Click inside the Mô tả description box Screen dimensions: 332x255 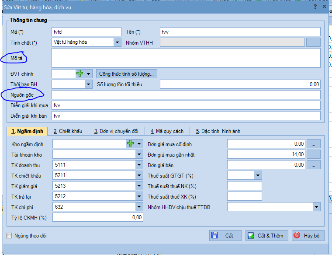pos(186,58)
